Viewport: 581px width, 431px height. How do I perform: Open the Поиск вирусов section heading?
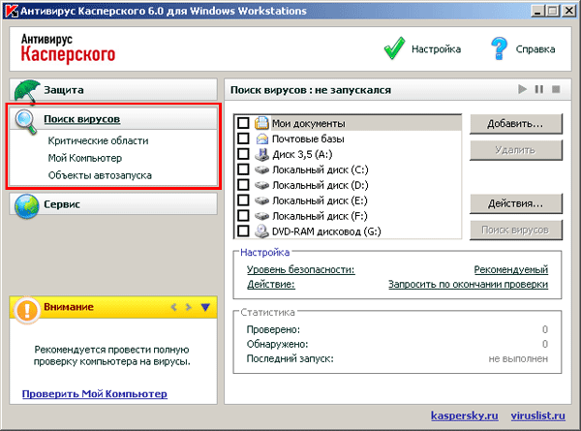tap(82, 119)
